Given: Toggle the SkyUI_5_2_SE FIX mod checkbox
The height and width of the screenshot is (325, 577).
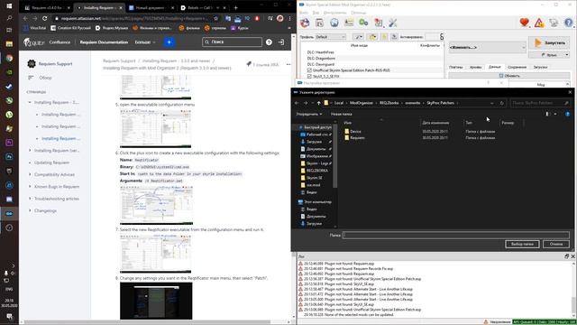Looking at the screenshot, I should pos(309,76).
